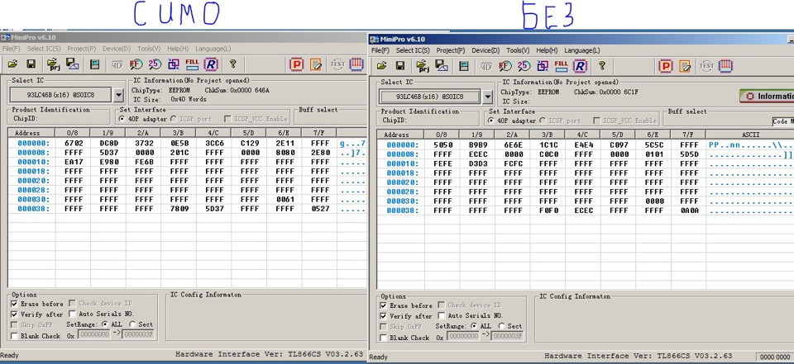Toggle 'Verify after' checkbox in left window
Viewport: 794px width, 364px height.
[15, 314]
